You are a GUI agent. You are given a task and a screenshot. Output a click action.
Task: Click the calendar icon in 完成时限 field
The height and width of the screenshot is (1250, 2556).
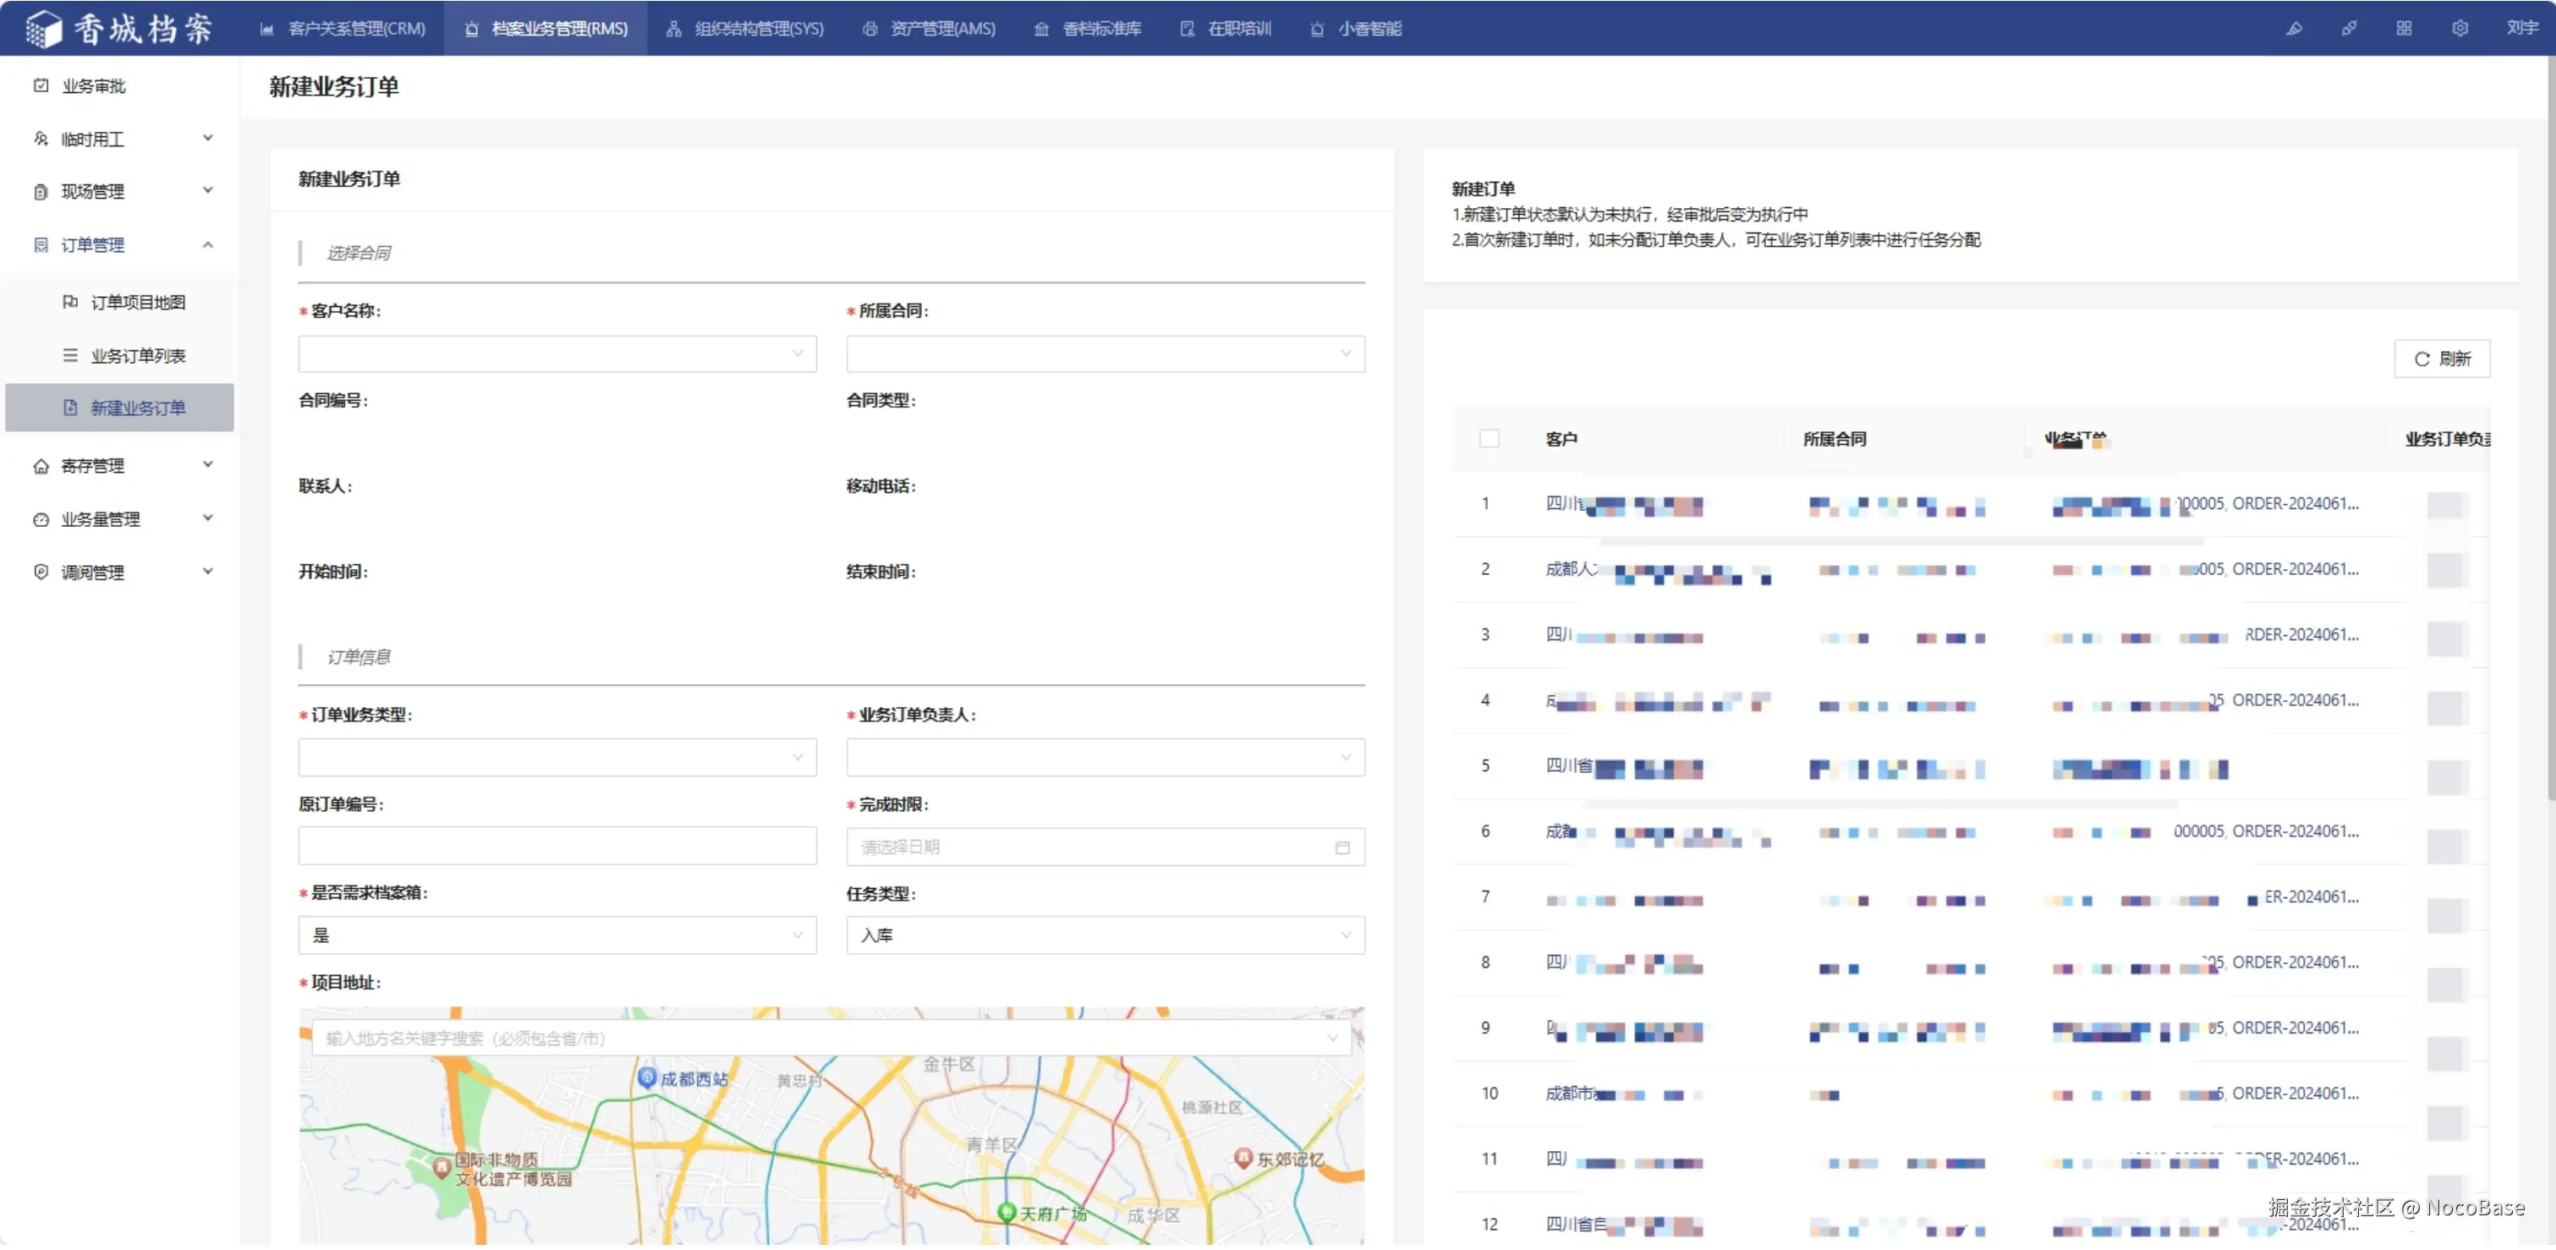[1341, 849]
